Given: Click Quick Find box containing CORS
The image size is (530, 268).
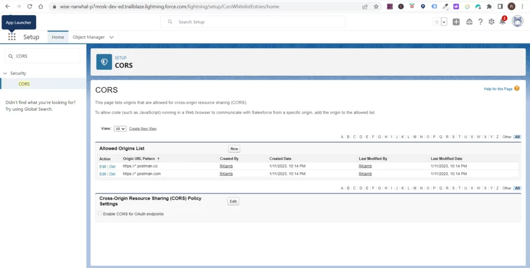Looking at the screenshot, I should [x=42, y=56].
